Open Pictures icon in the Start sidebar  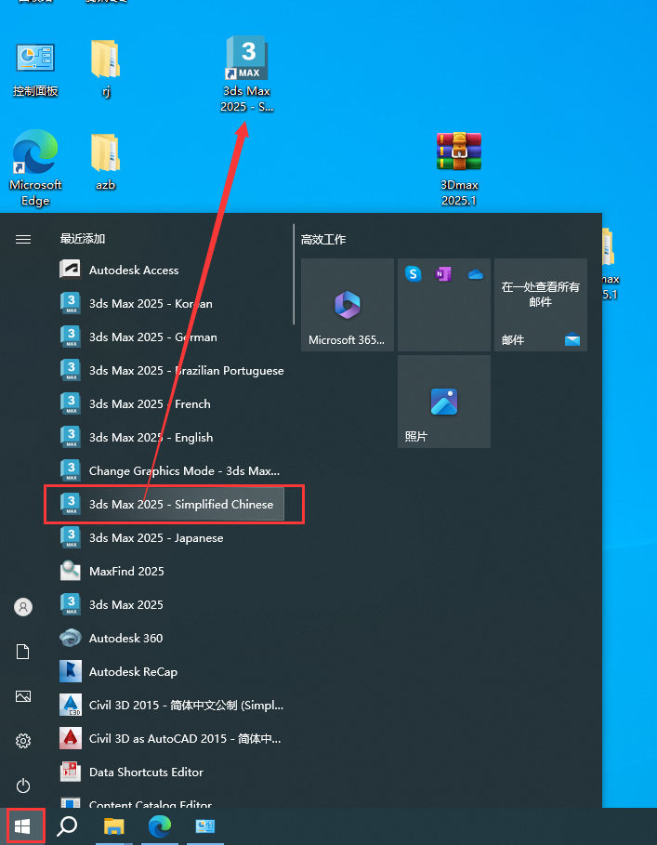click(23, 696)
